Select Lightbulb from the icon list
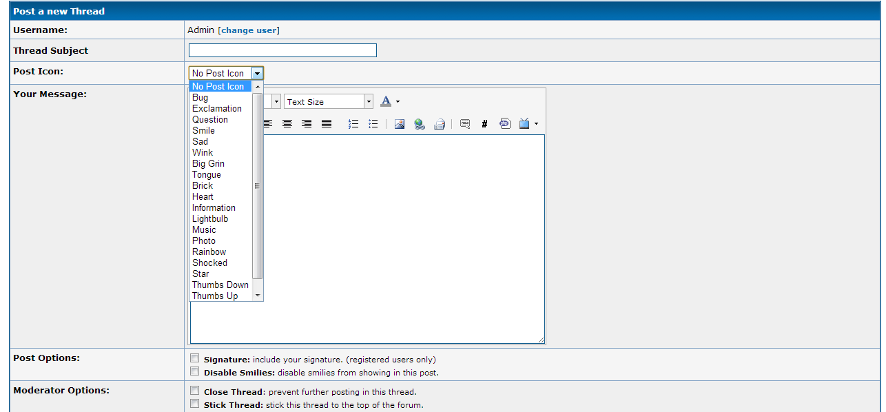886x412 pixels. coord(210,219)
